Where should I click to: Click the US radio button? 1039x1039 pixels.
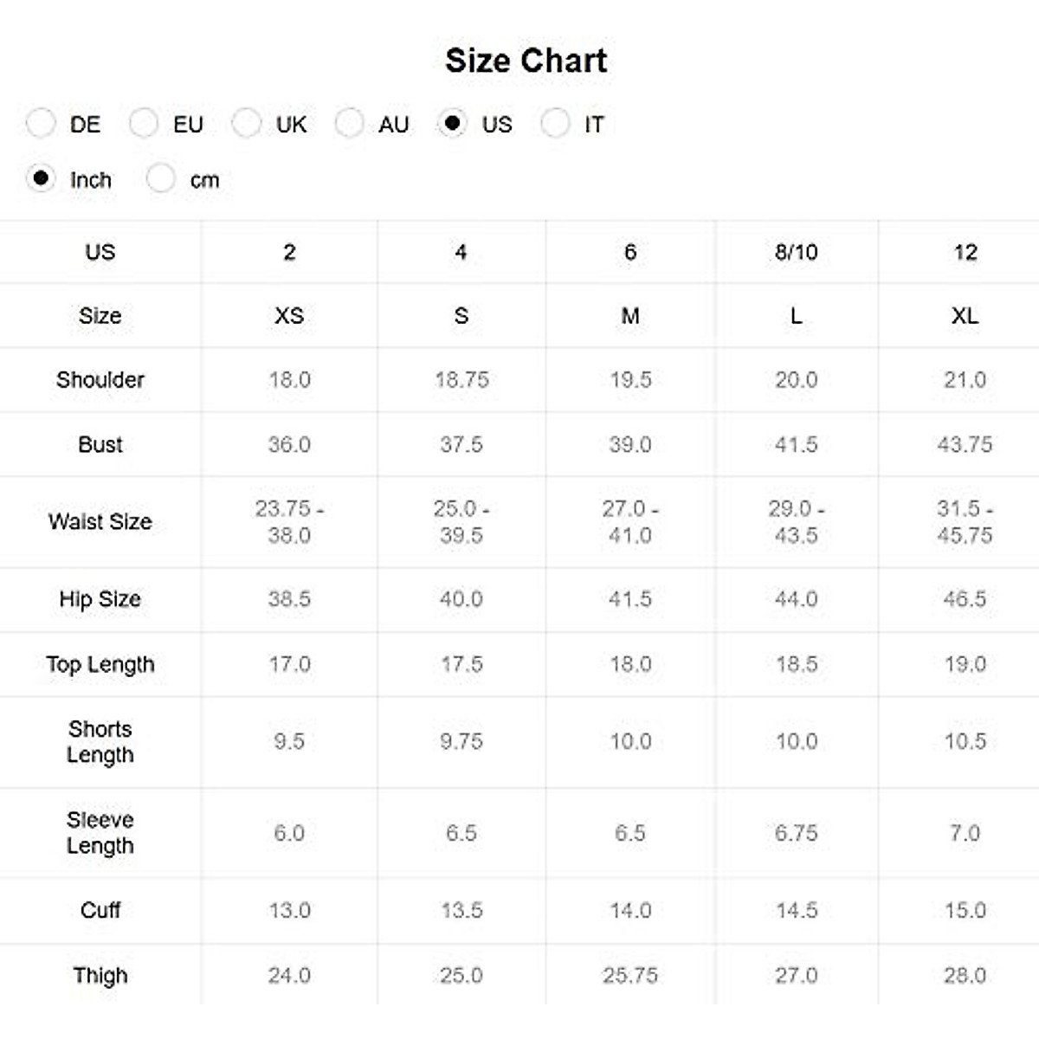(452, 124)
